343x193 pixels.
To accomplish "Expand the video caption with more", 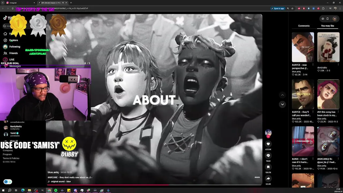I will (257, 177).
